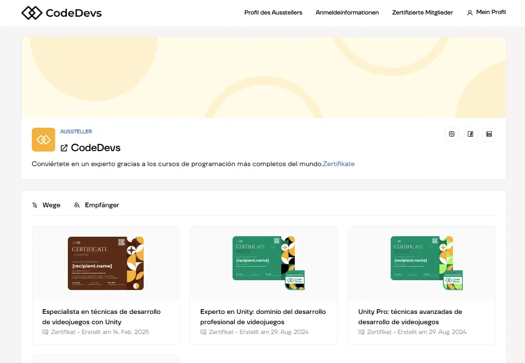
Task: Click the Mein Profil person icon
Action: tap(469, 13)
